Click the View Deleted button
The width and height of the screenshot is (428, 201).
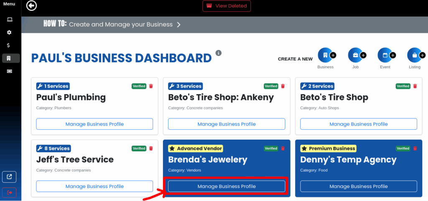(x=227, y=6)
